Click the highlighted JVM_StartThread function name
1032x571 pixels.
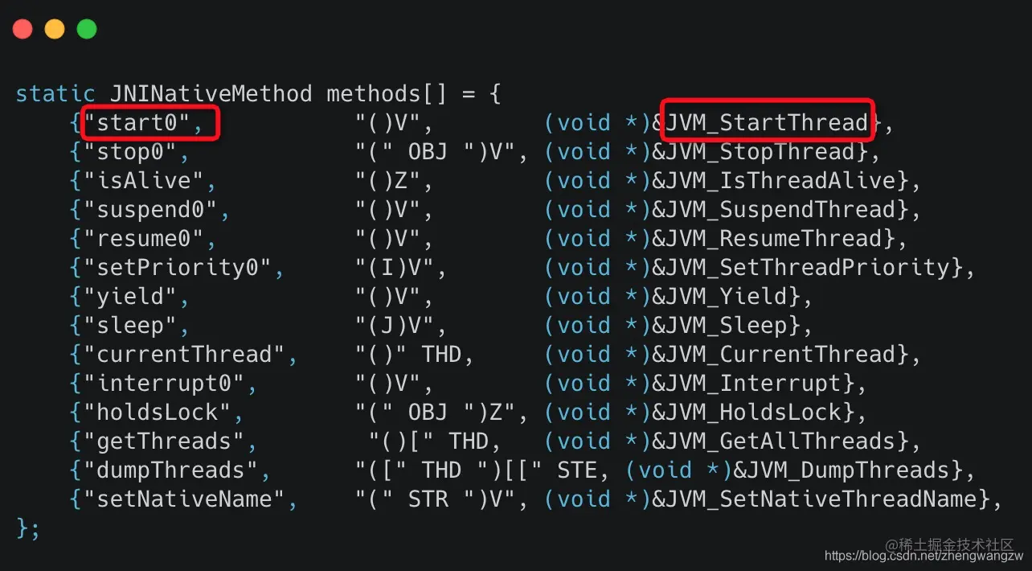[768, 123]
